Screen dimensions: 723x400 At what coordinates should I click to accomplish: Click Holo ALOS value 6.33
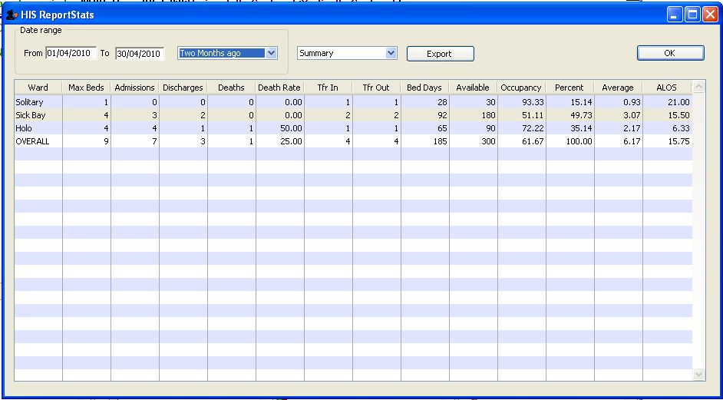point(681,128)
